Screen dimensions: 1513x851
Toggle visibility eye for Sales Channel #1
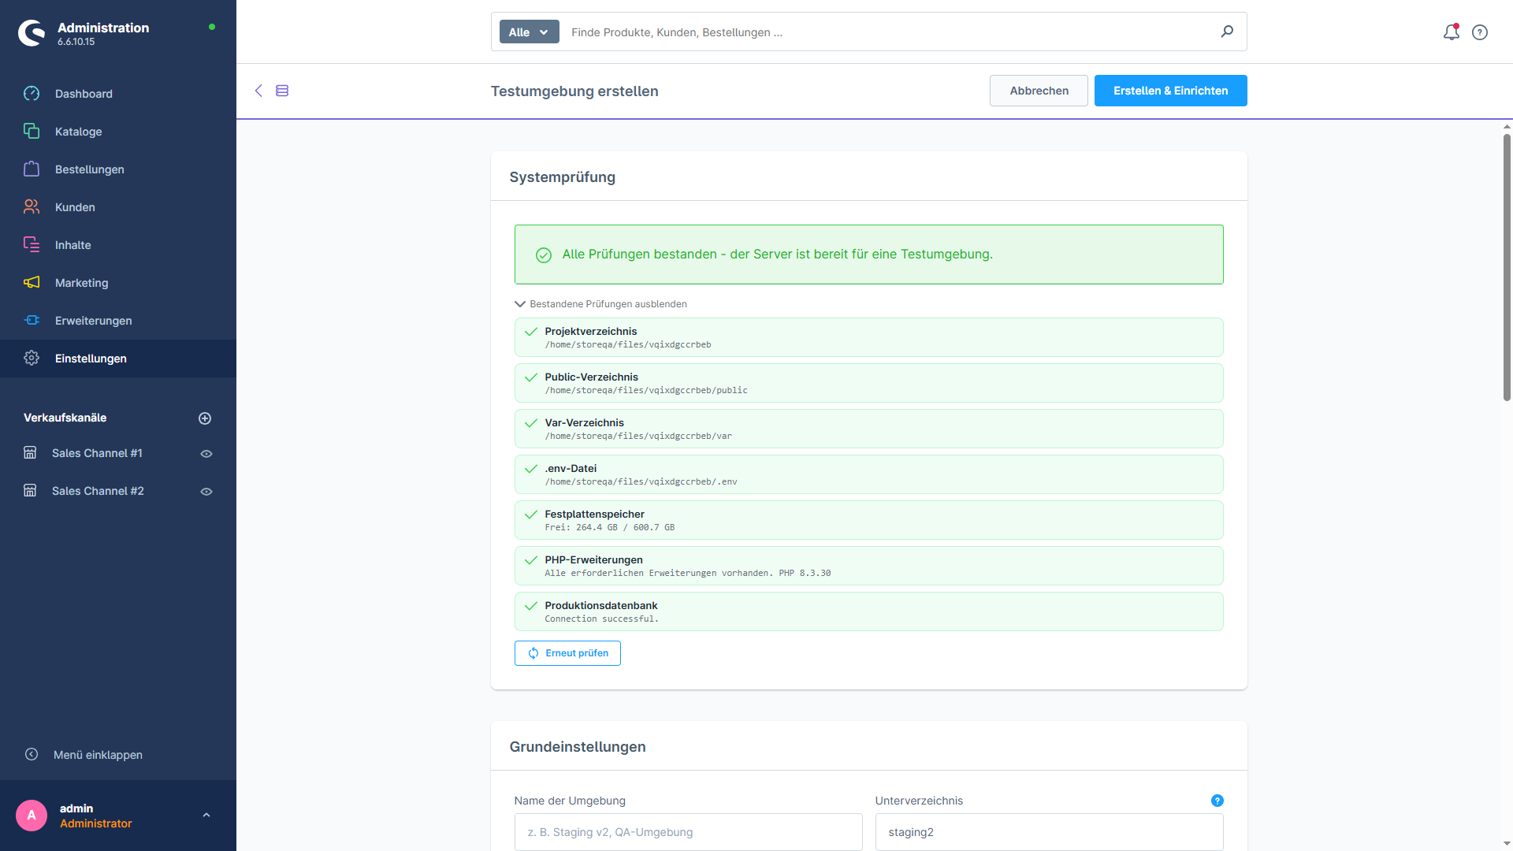206,454
